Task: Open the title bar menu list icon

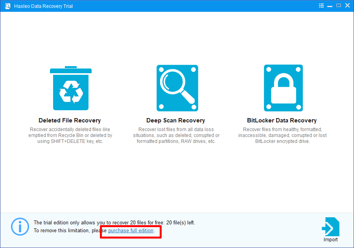Action: (321, 6)
